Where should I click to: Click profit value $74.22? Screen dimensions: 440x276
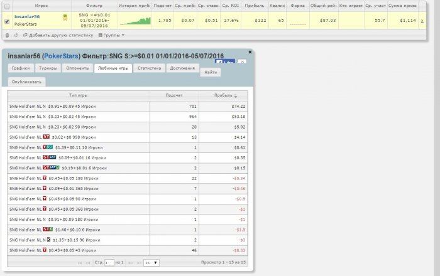coord(238,107)
